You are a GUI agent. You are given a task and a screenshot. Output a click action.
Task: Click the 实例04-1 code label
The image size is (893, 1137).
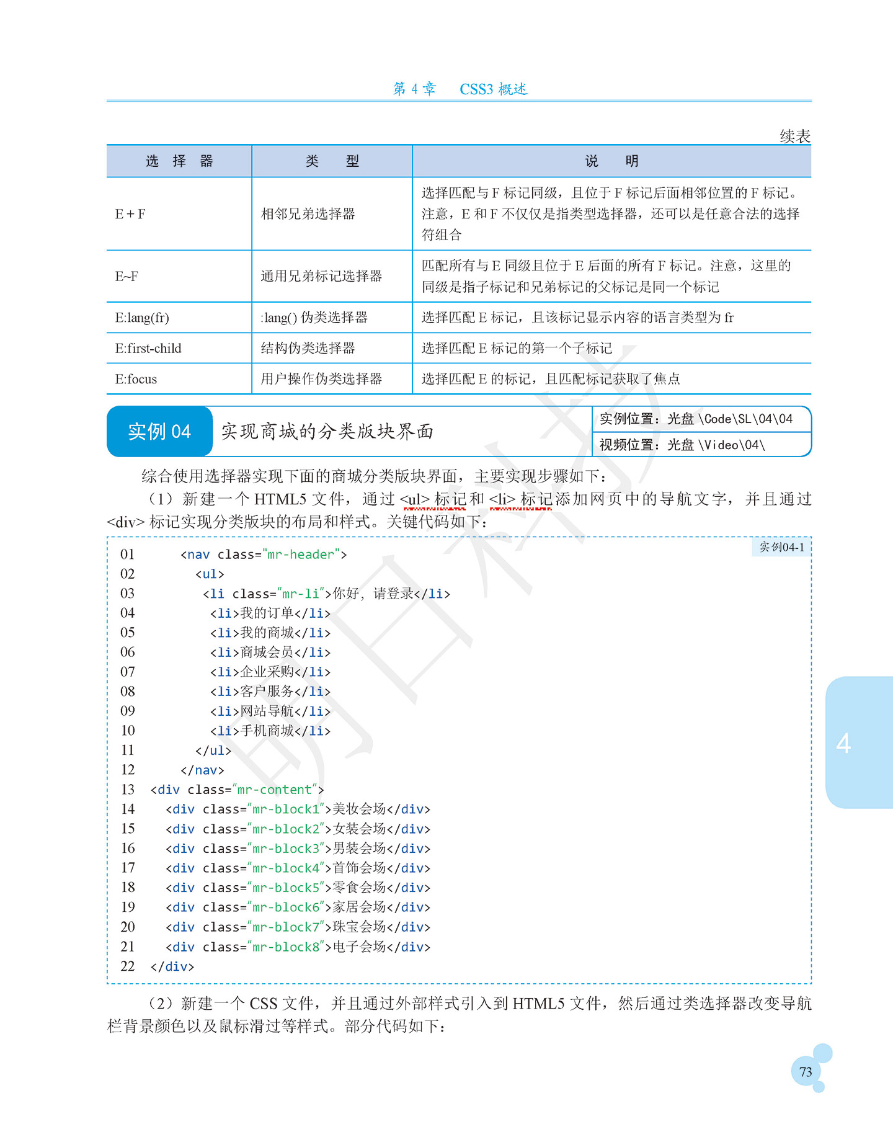[x=781, y=547]
